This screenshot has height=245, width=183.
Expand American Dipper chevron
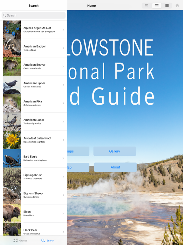(x=63, y=85)
